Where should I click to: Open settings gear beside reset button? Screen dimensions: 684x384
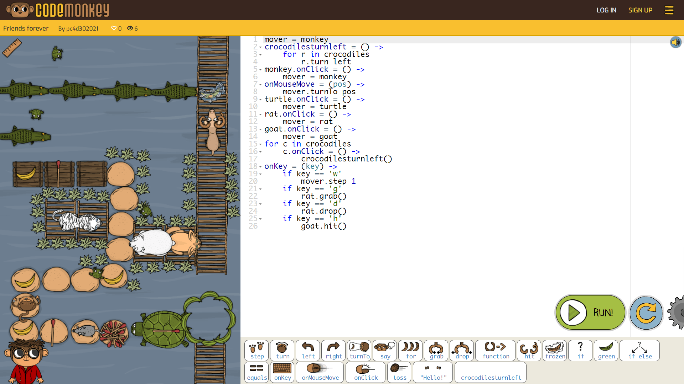pos(677,313)
